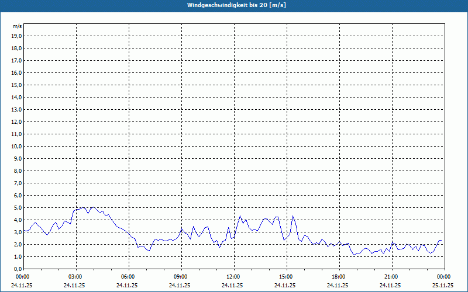This screenshot has height=292, width=468.
Task: Select the 06:00 time label on the x-axis
Action: click(x=128, y=277)
